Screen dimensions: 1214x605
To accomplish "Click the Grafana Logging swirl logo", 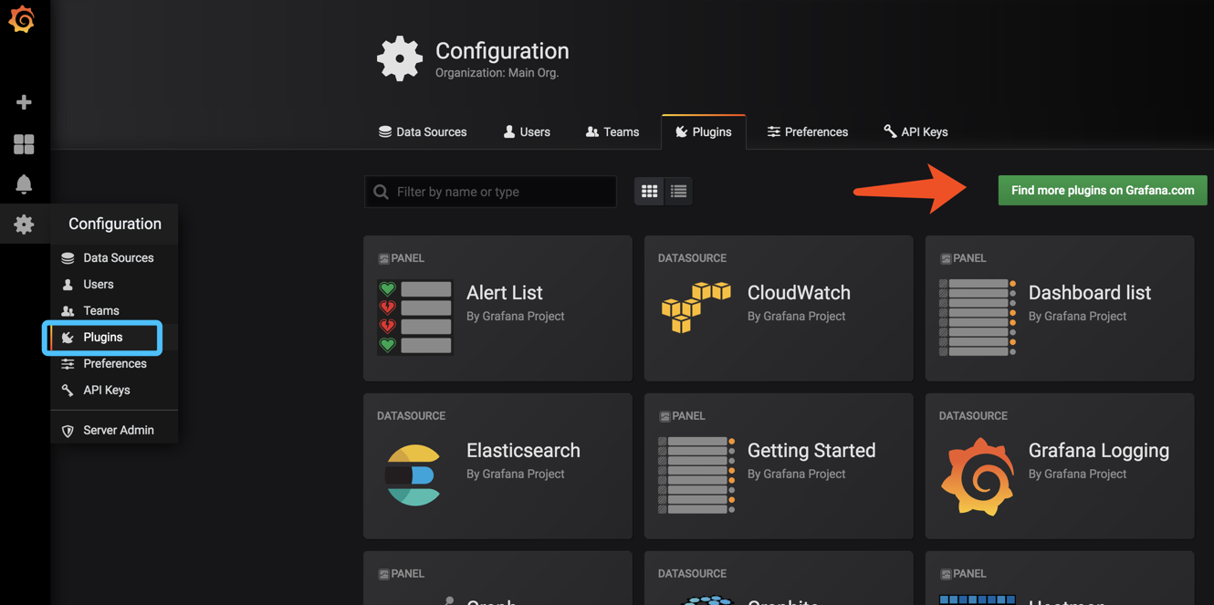I will click(x=978, y=476).
